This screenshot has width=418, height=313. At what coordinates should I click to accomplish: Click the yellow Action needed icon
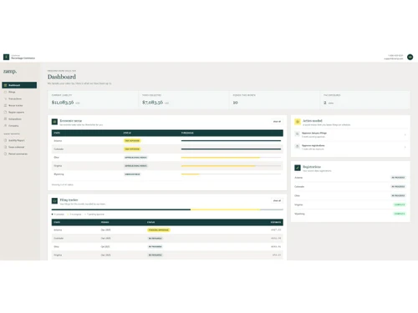click(x=298, y=122)
